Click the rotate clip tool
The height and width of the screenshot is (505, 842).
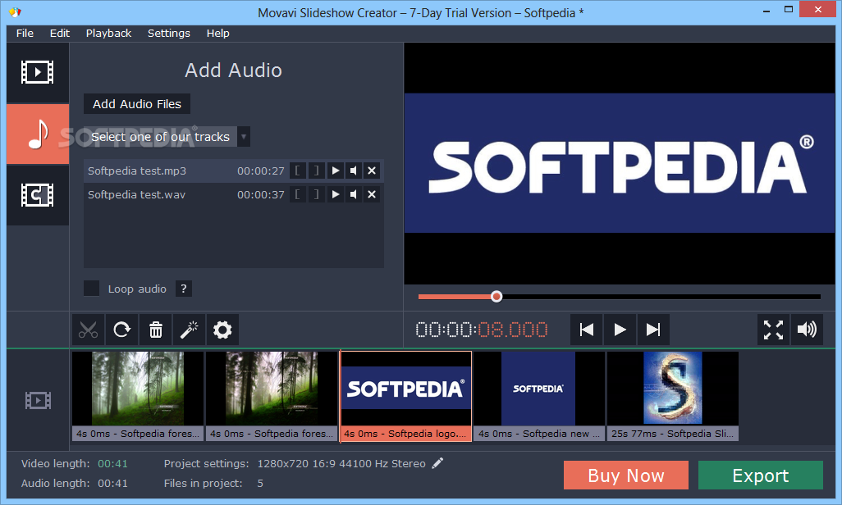tap(122, 330)
